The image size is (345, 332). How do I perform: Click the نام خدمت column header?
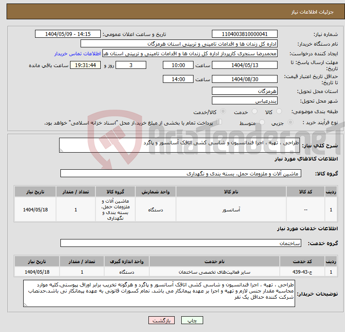(x=214, y=261)
